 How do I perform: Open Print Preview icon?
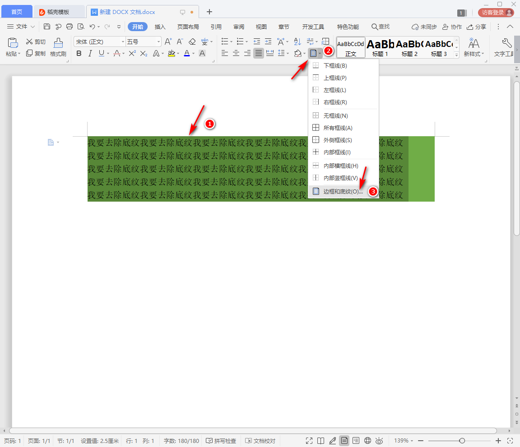click(81, 27)
